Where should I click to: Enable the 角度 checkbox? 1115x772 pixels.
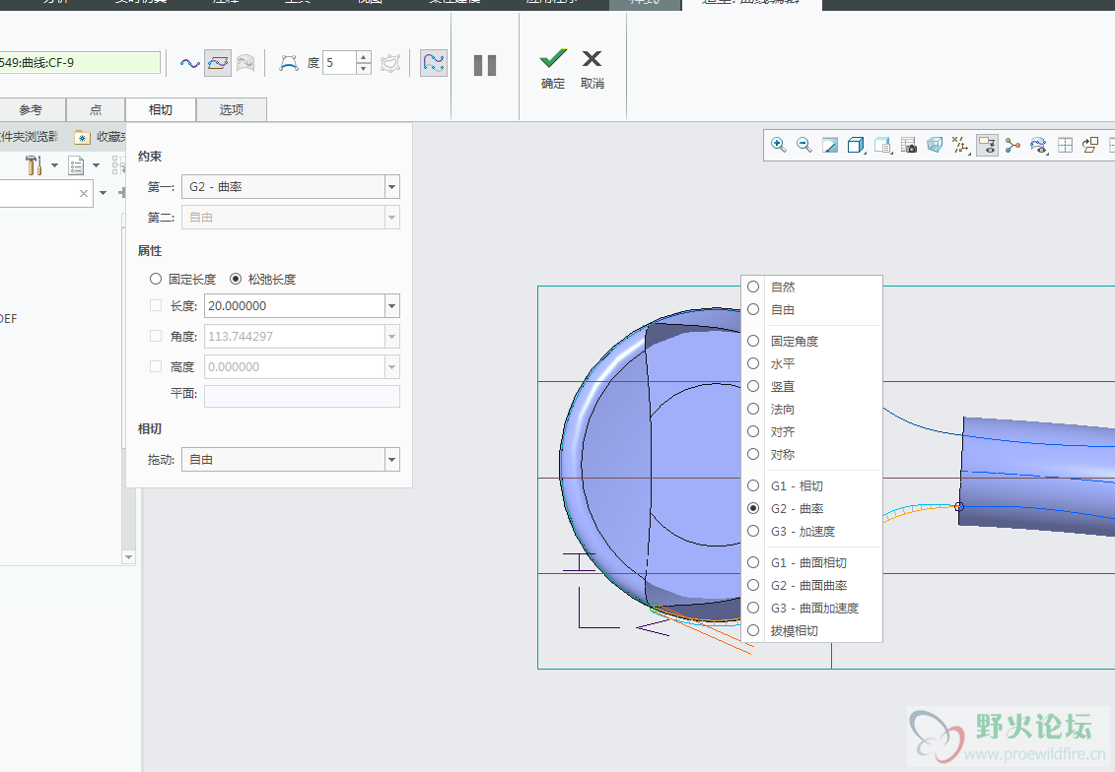coord(156,337)
